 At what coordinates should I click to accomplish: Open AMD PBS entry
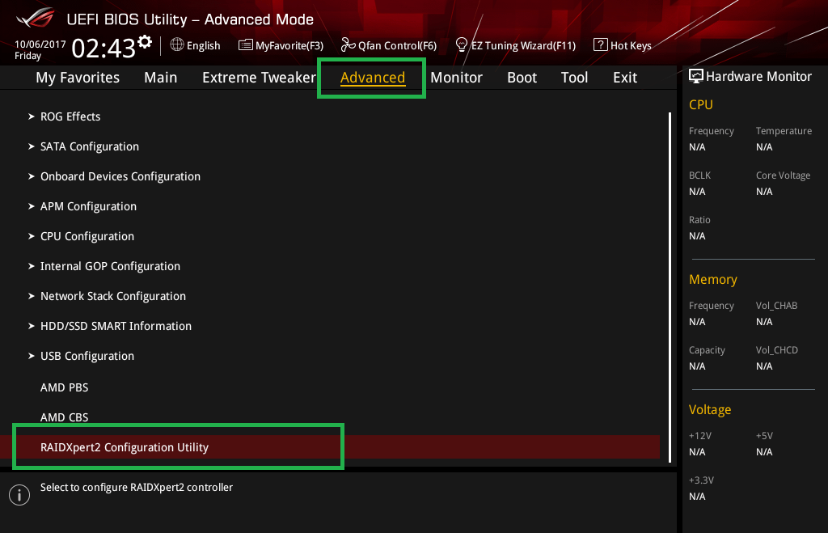pos(65,387)
